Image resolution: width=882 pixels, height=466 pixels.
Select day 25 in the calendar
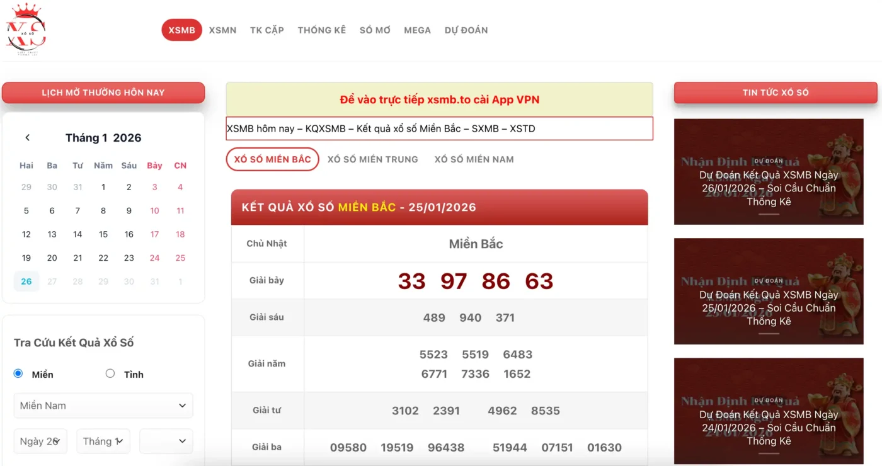[x=180, y=258]
